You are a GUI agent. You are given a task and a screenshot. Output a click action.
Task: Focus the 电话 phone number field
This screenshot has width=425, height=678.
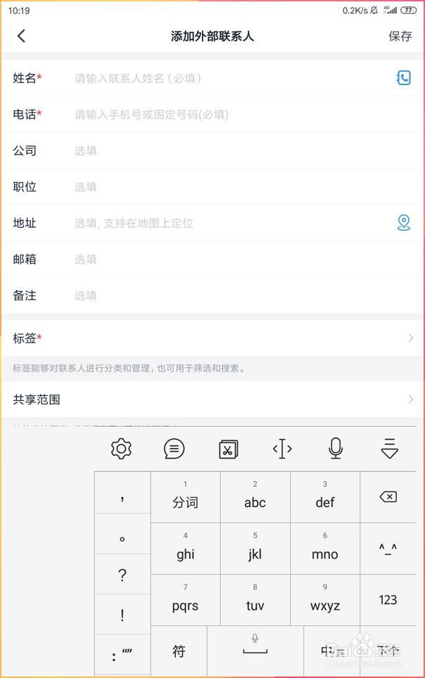(x=247, y=115)
